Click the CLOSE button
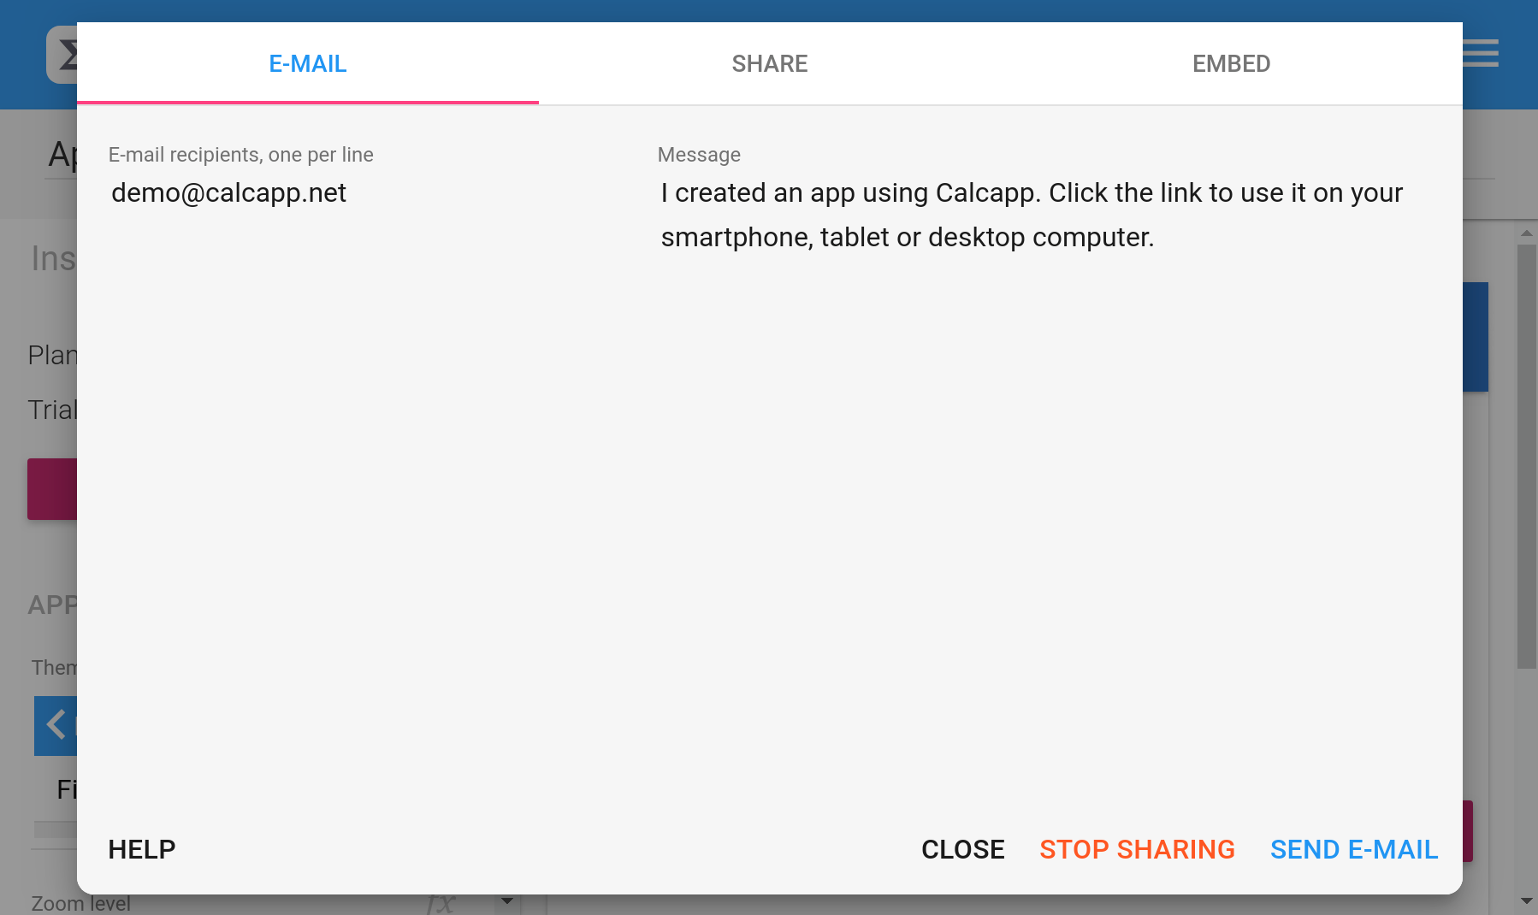 pyautogui.click(x=963, y=849)
